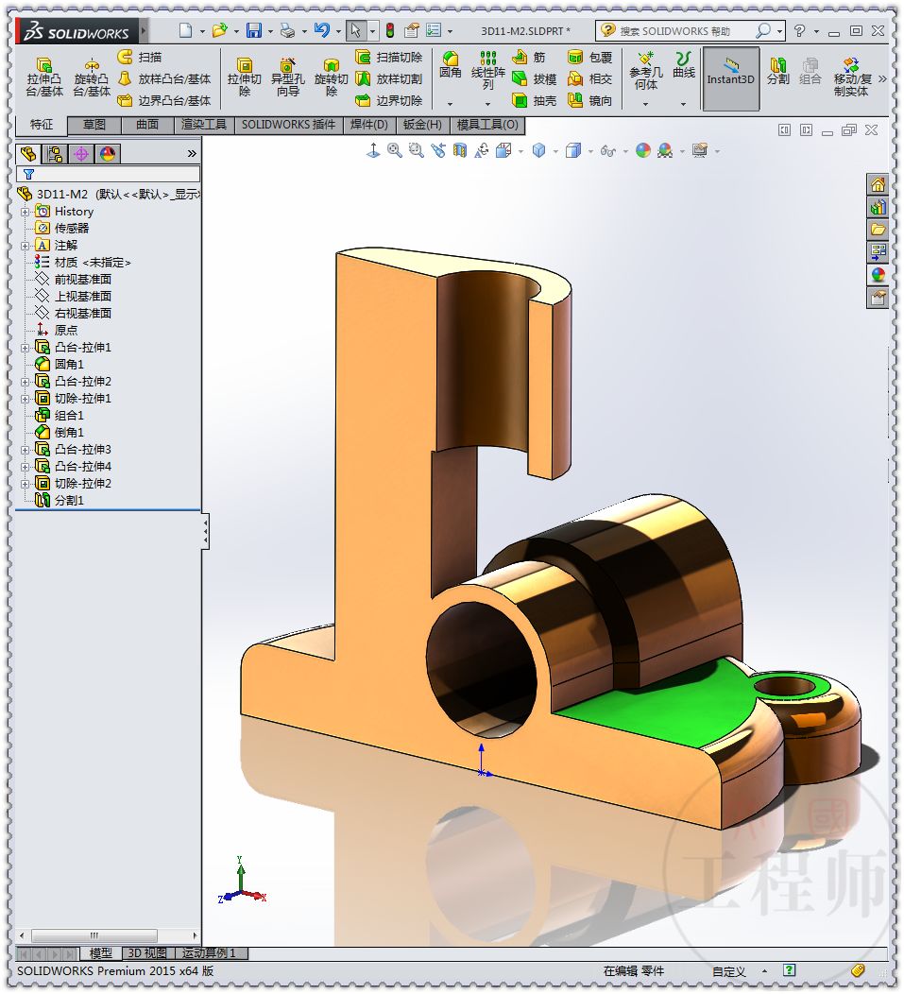Open the Hole Wizard (异型孔向导)
Viewport: 904px width, 994px height.
(288, 77)
